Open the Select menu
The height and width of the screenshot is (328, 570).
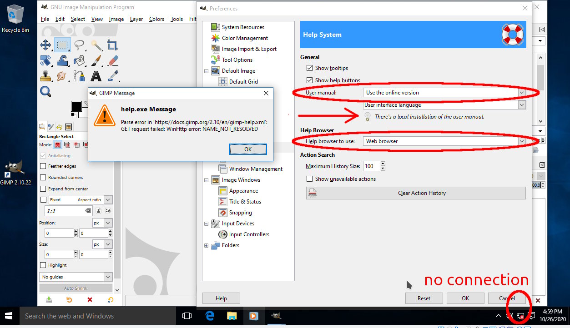78,19
